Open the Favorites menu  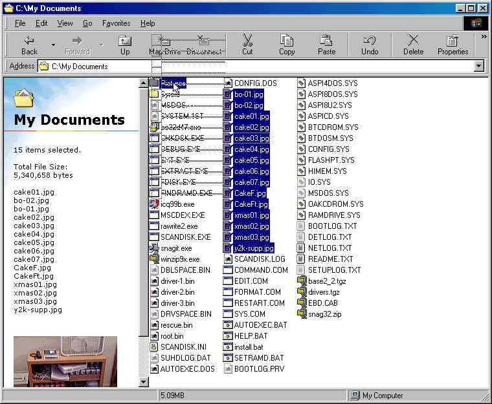point(116,23)
